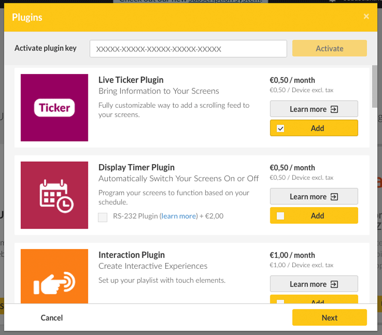Uncheck the Live Ticker Add checkbox

(280, 128)
